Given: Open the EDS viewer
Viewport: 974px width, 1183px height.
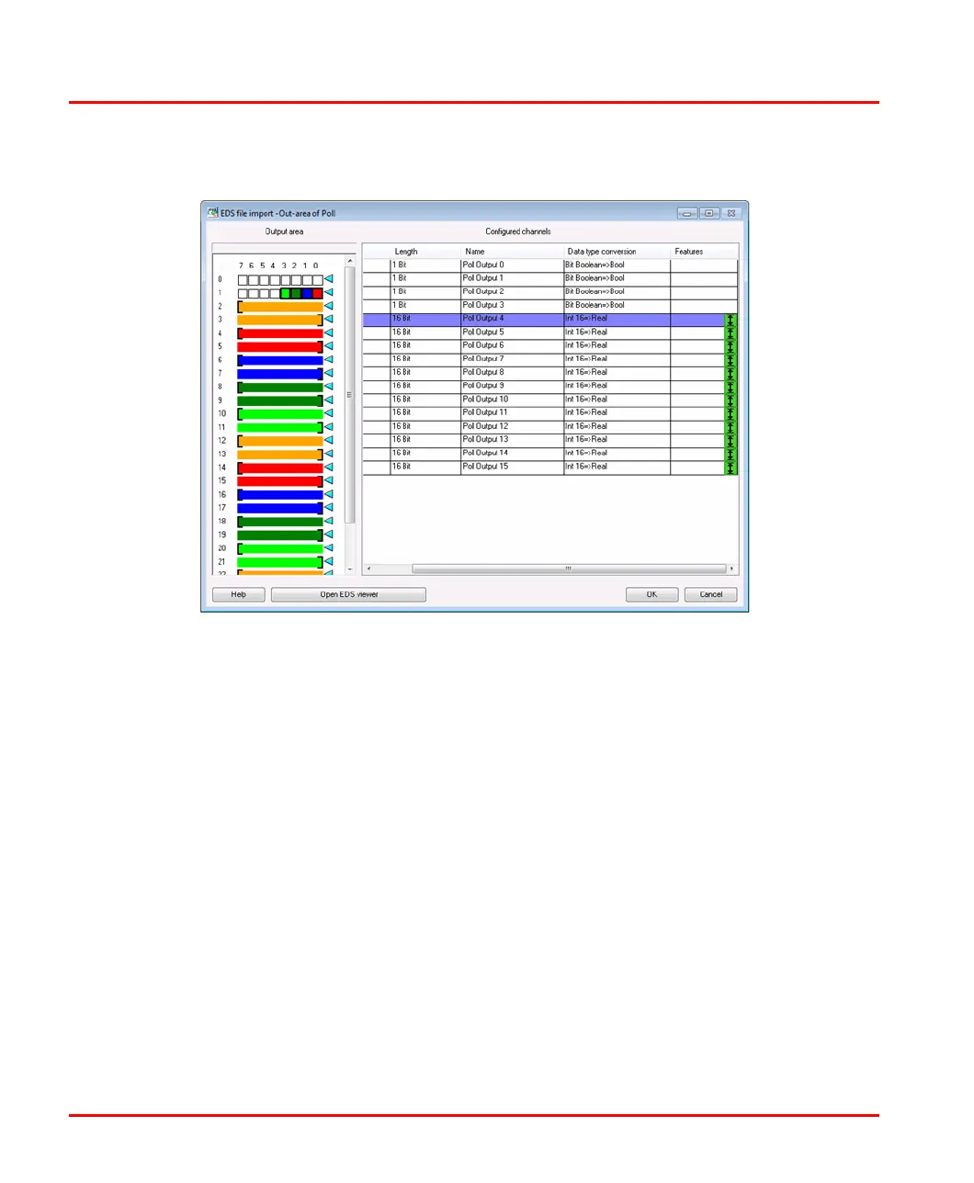Looking at the screenshot, I should 348,595.
